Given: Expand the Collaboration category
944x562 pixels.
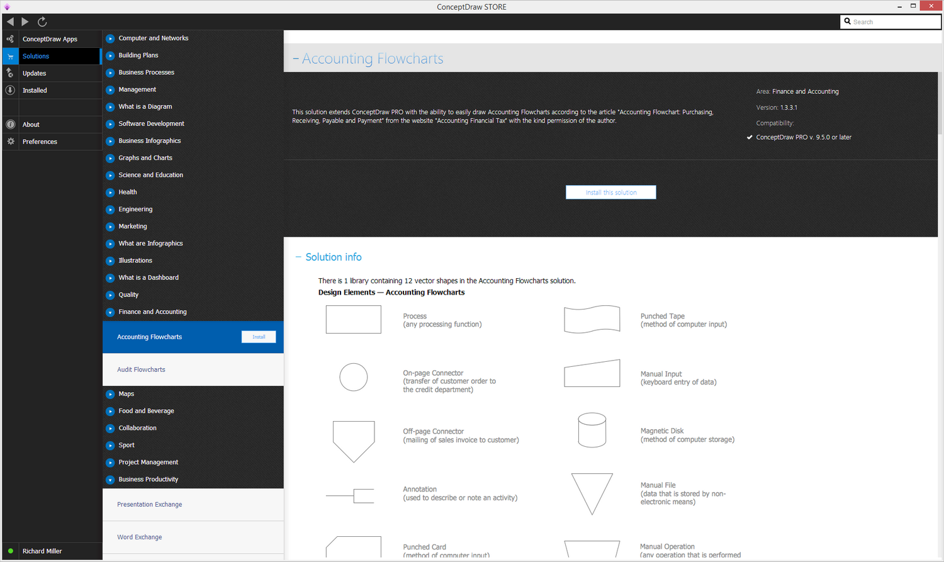Looking at the screenshot, I should [x=110, y=428].
